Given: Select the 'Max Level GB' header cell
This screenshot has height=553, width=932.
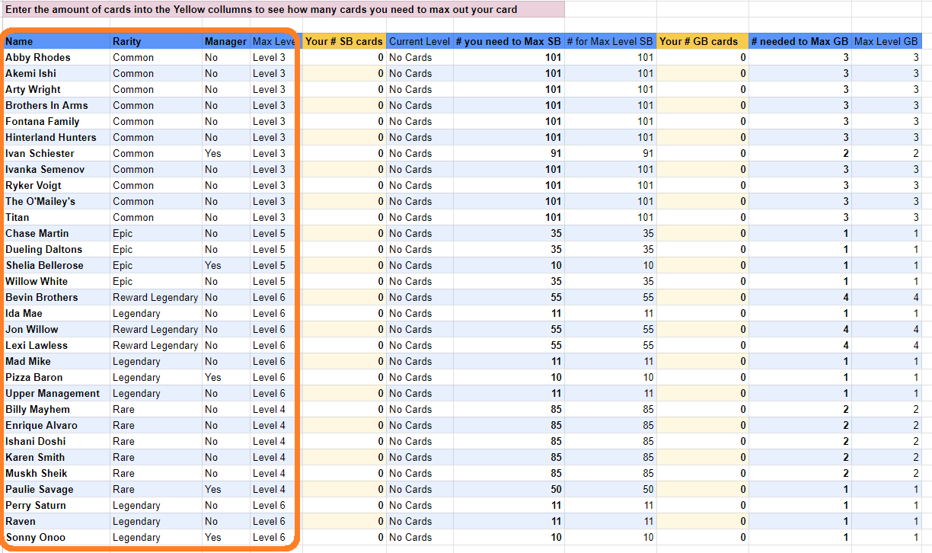Looking at the screenshot, I should coord(886,41).
